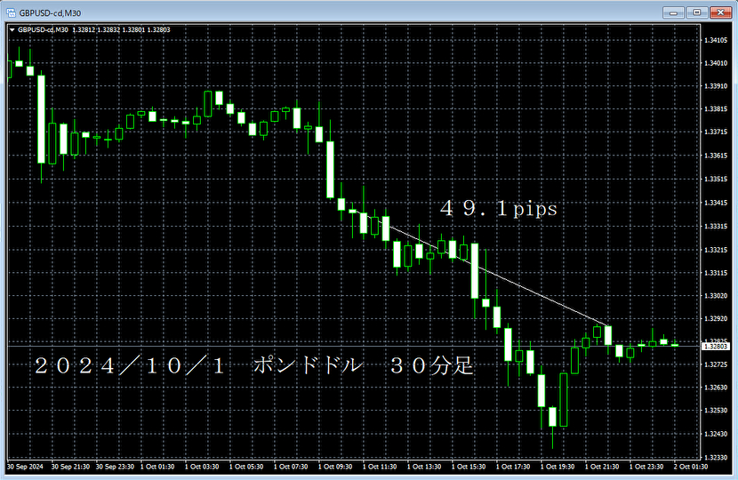This screenshot has height=480, width=738.
Task: Click the 1.32330 price scale label
Action: (716, 458)
